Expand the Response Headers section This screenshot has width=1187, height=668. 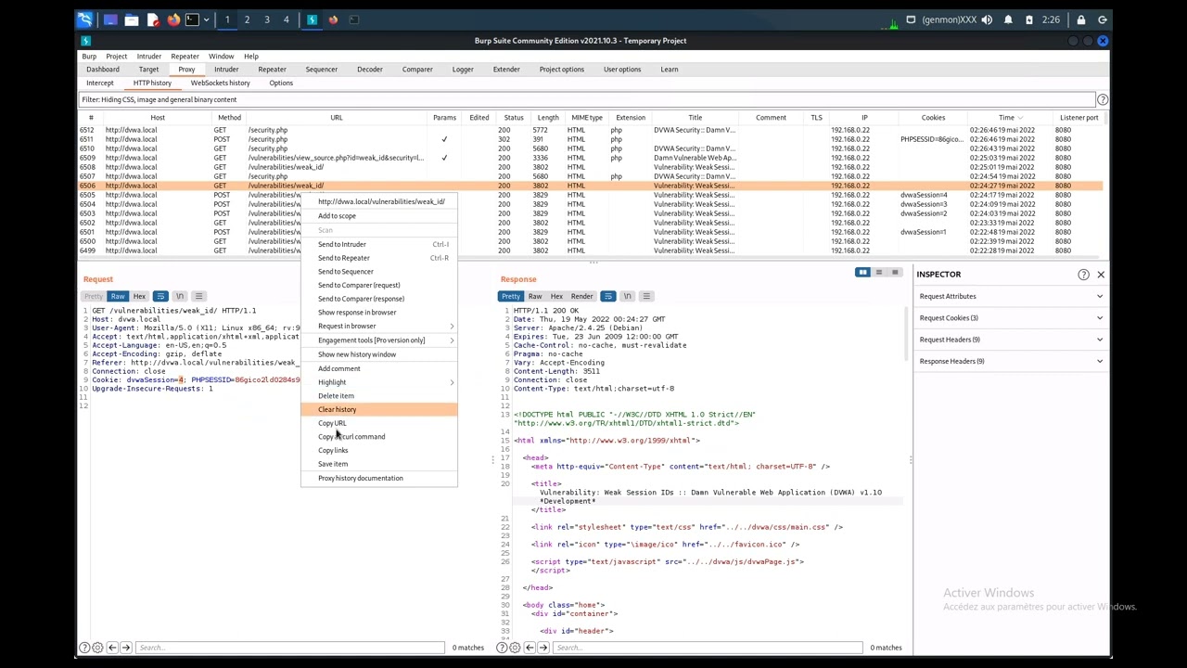click(x=1010, y=361)
